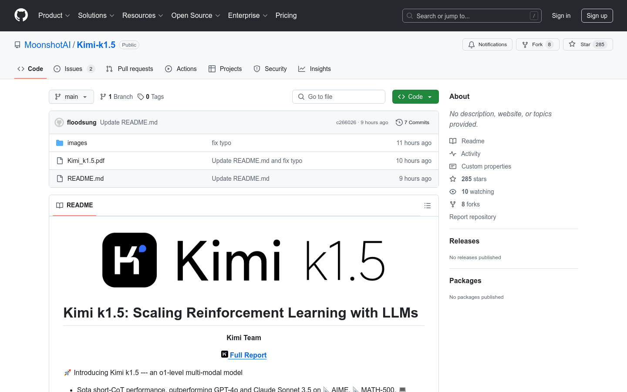627x392 pixels.
Task: Open the Notifications bell button
Action: (487, 44)
